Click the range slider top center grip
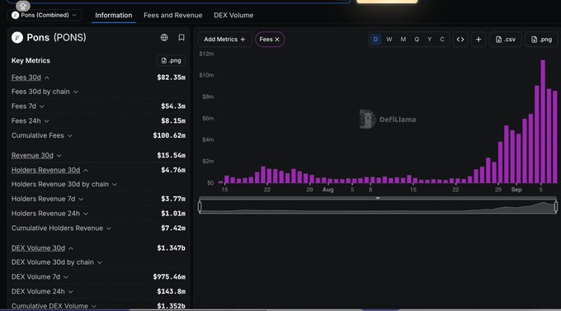 coord(378,198)
